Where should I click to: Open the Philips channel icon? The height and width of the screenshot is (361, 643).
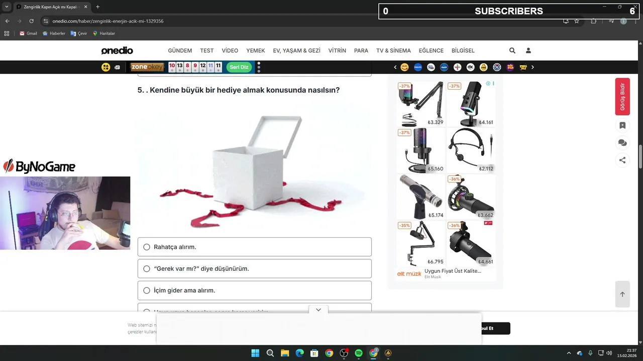[x=418, y=67]
